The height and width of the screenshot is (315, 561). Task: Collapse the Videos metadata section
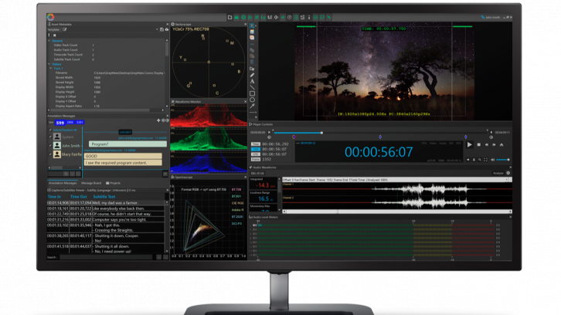[x=49, y=64]
